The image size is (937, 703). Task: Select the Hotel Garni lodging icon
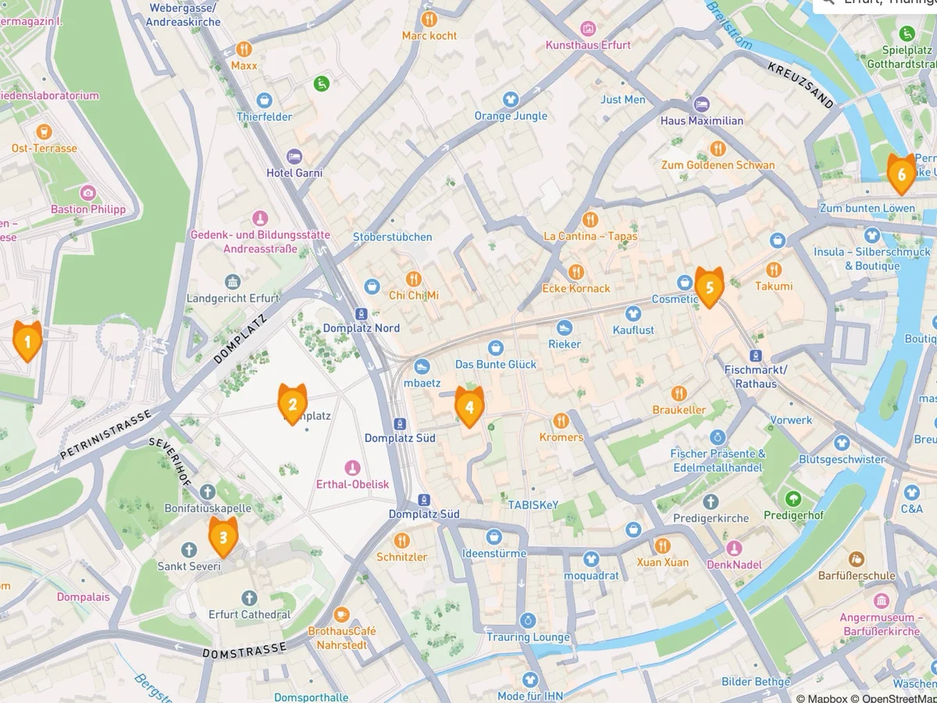[294, 156]
